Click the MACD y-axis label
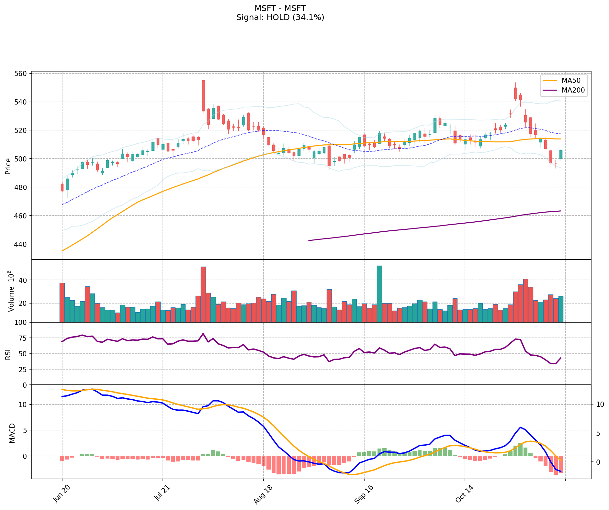The image size is (609, 510). click(x=12, y=433)
